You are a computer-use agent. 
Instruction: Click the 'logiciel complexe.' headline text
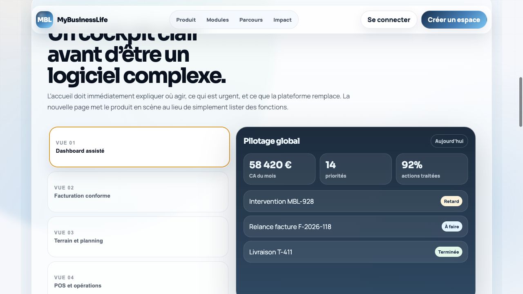(136, 76)
